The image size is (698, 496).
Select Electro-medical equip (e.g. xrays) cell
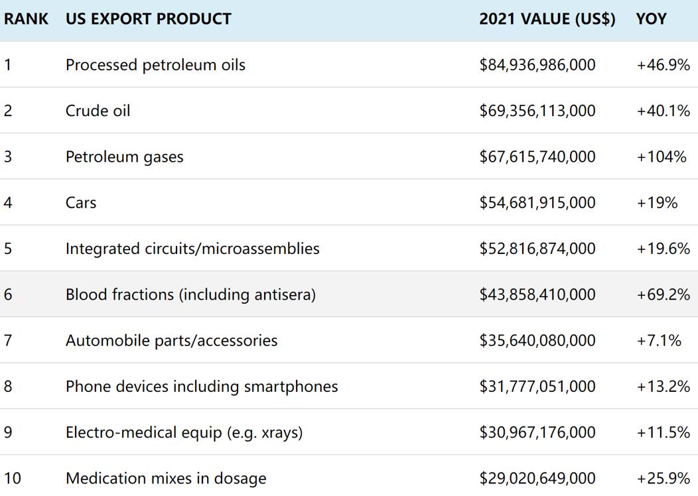(184, 433)
